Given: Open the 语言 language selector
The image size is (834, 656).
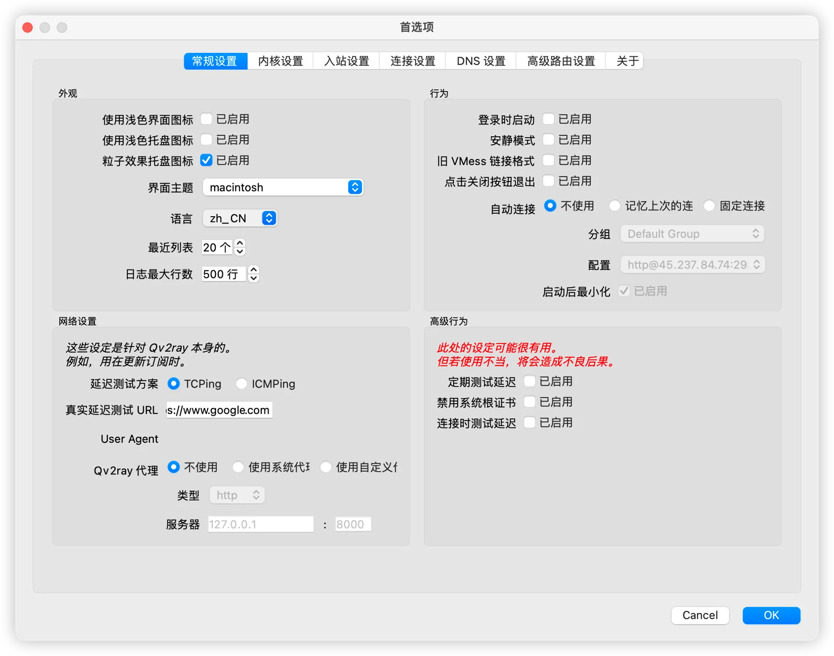Looking at the screenshot, I should (239, 218).
